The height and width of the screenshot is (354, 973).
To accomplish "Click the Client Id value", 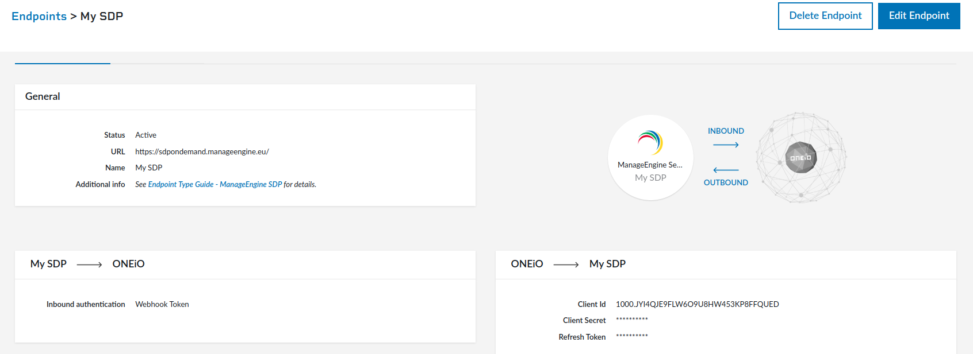I will (x=698, y=304).
